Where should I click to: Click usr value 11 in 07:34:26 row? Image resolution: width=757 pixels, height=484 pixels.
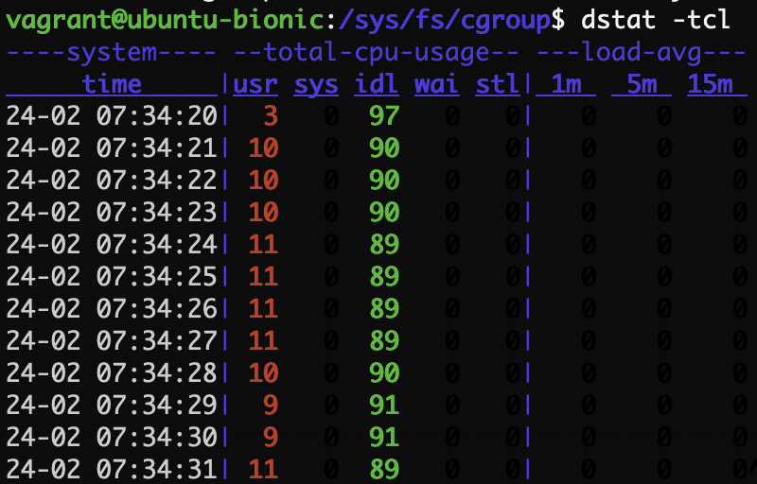click(x=264, y=308)
